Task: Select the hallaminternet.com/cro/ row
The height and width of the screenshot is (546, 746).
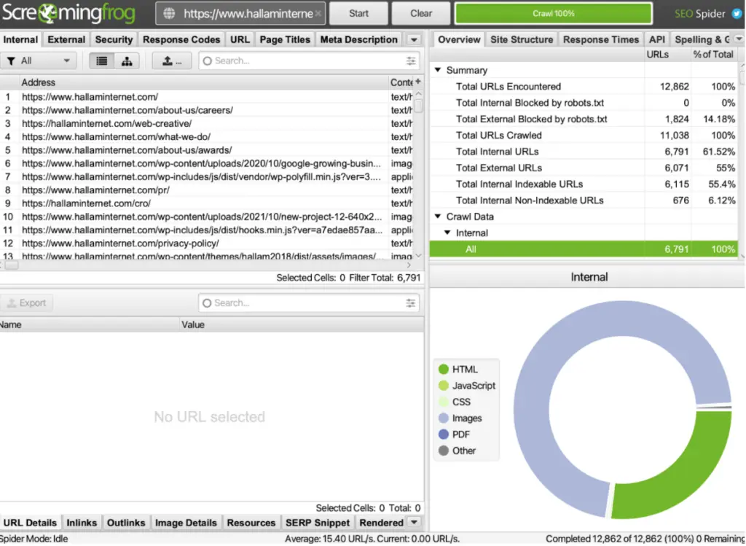Action: (x=206, y=203)
